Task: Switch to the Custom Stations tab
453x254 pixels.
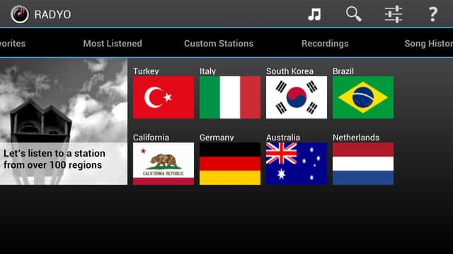Action: [219, 44]
